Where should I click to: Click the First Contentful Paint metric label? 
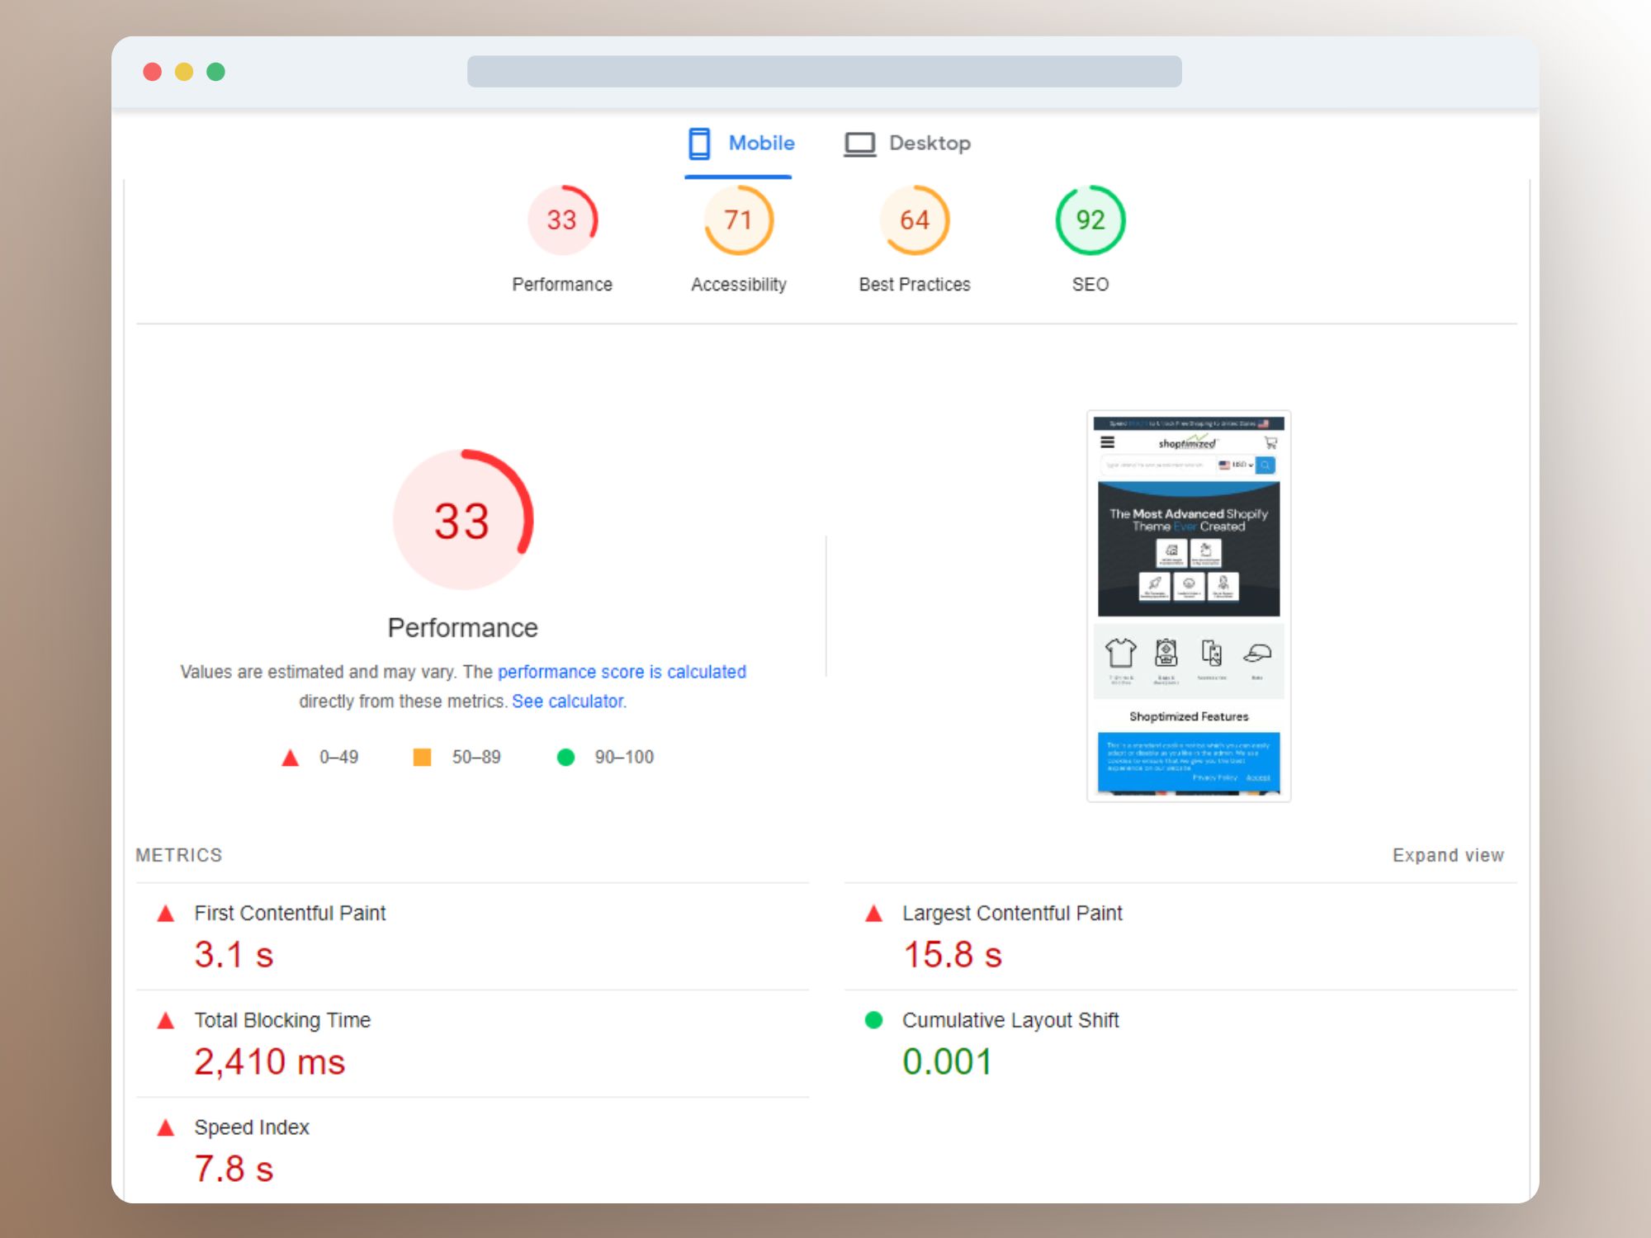290,914
